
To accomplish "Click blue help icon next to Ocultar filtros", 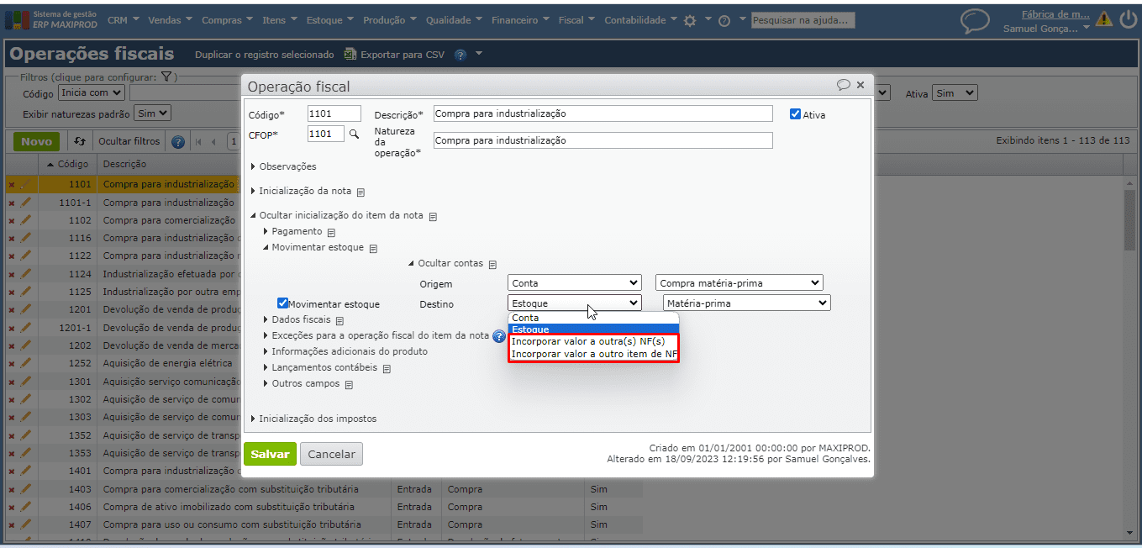I will pyautogui.click(x=177, y=141).
